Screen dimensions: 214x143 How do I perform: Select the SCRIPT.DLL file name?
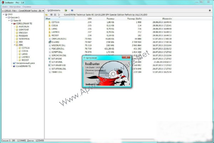click(x=57, y=52)
